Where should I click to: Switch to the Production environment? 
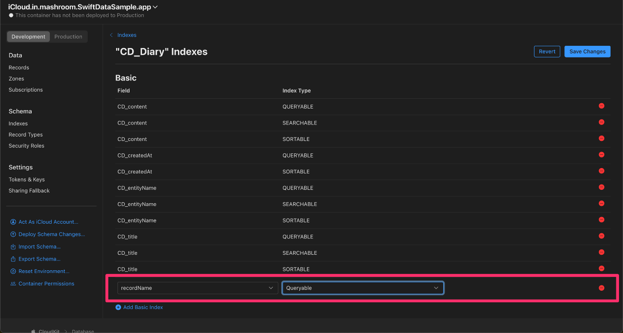tap(68, 36)
